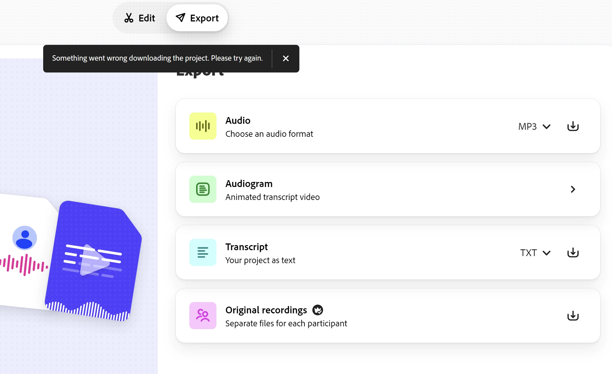Download the Original recordings
The width and height of the screenshot is (612, 374).
(573, 316)
